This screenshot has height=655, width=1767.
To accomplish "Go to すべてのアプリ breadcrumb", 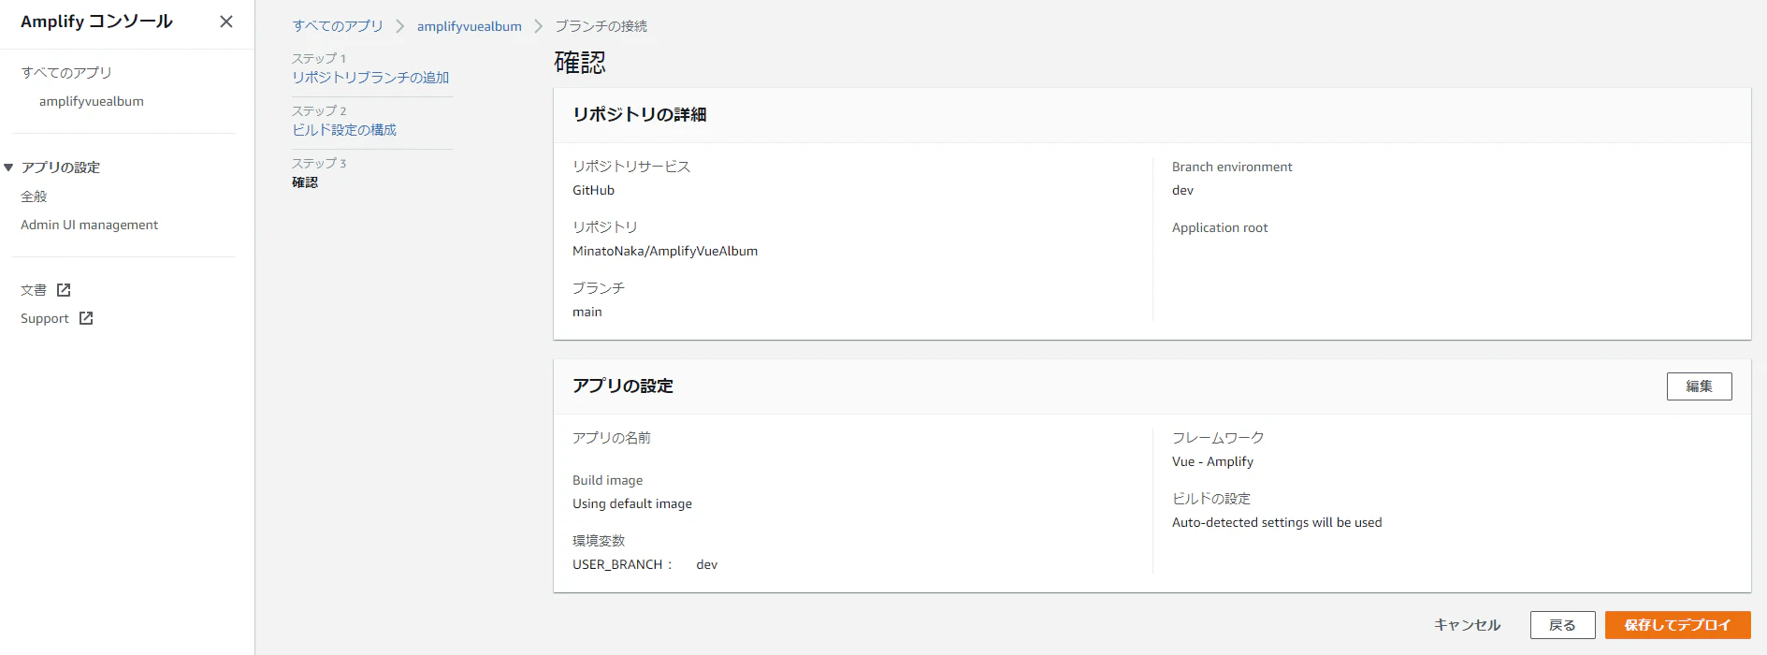I will (x=338, y=26).
